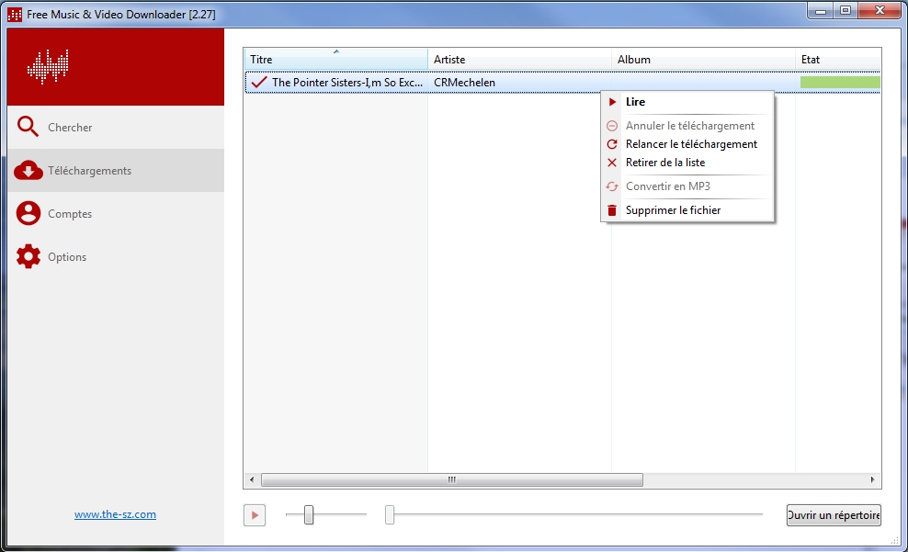Image resolution: width=908 pixels, height=552 pixels.
Task: Click the green download progress bar
Action: click(x=840, y=82)
